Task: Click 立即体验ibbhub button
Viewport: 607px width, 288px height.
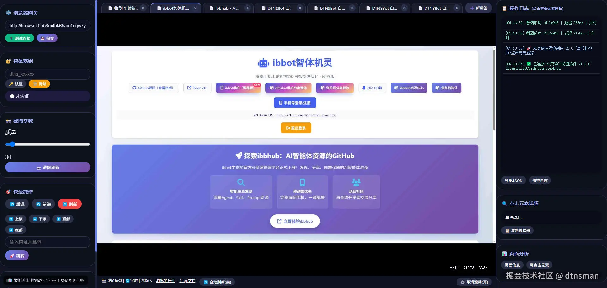Action: pyautogui.click(x=295, y=221)
